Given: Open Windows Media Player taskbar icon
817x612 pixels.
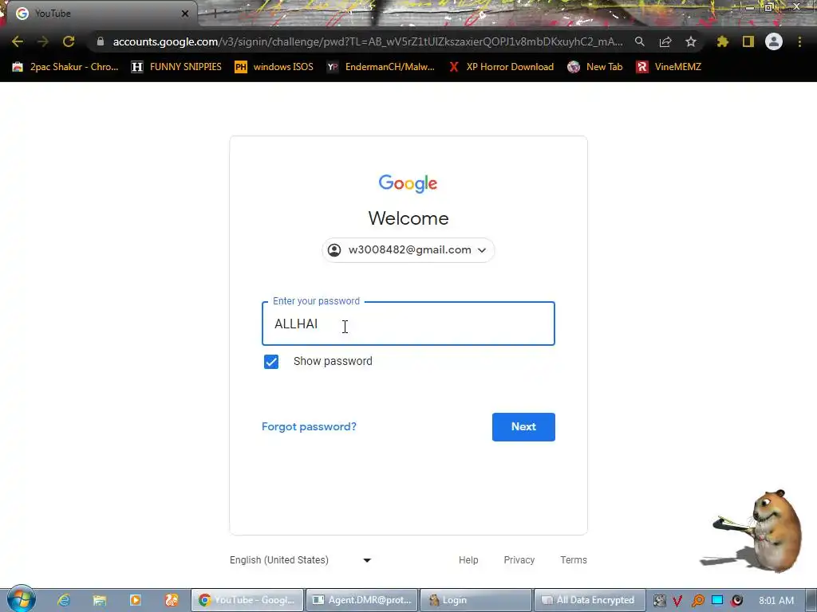Looking at the screenshot, I should tap(136, 600).
